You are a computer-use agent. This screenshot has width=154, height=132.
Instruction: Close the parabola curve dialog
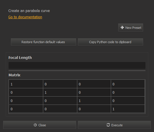[40, 125]
